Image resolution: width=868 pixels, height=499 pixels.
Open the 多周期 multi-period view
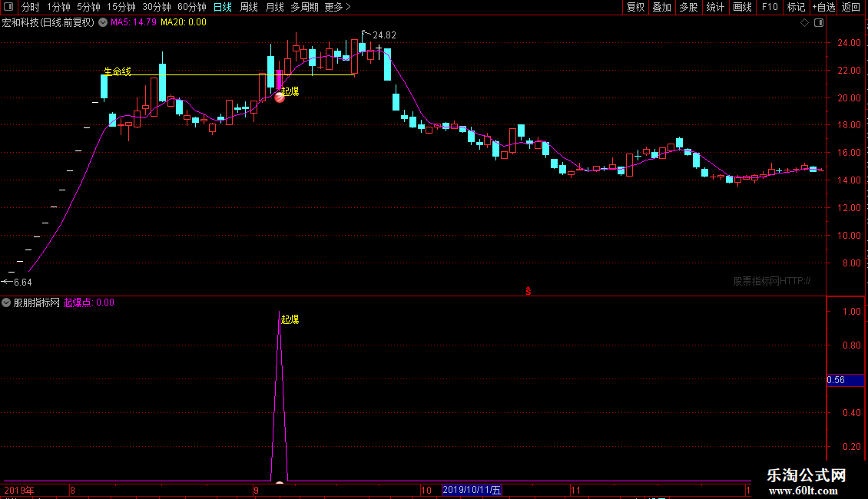(x=304, y=7)
